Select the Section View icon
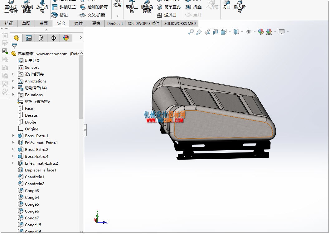 pyautogui.click(x=216, y=32)
